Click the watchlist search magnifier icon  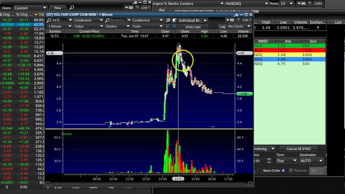(72, 8)
